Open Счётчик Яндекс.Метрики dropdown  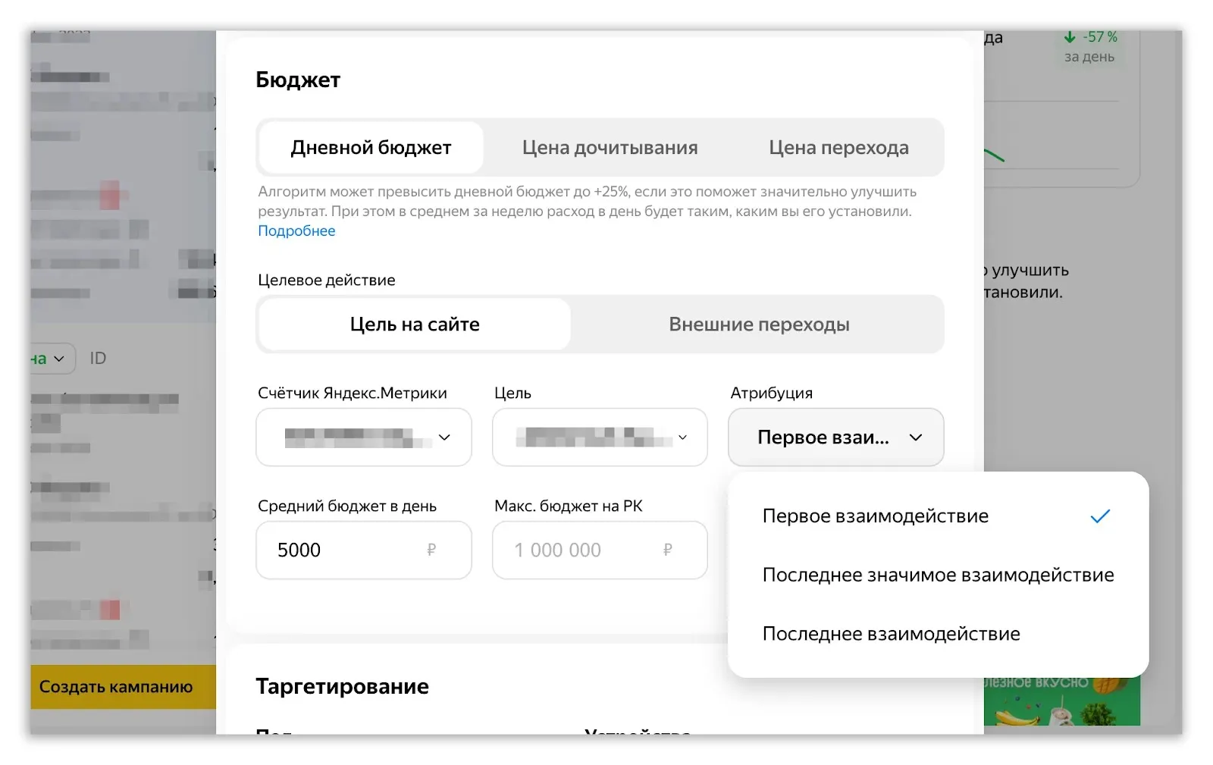point(364,437)
